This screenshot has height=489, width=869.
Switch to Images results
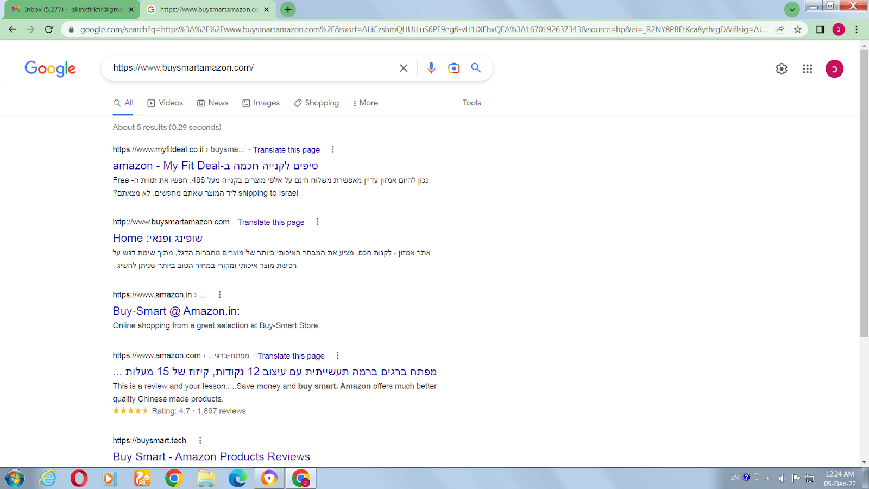[261, 103]
